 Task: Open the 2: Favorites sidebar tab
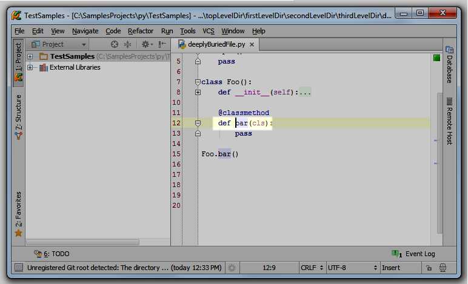[x=18, y=214]
